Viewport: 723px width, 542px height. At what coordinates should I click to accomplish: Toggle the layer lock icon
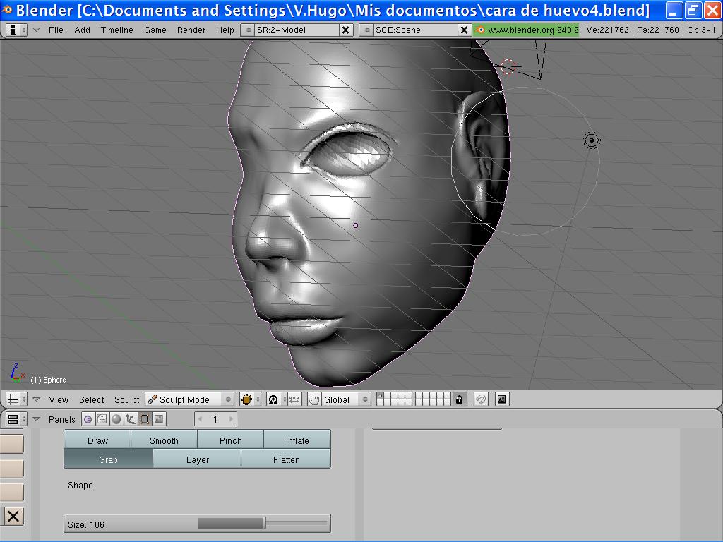[459, 399]
